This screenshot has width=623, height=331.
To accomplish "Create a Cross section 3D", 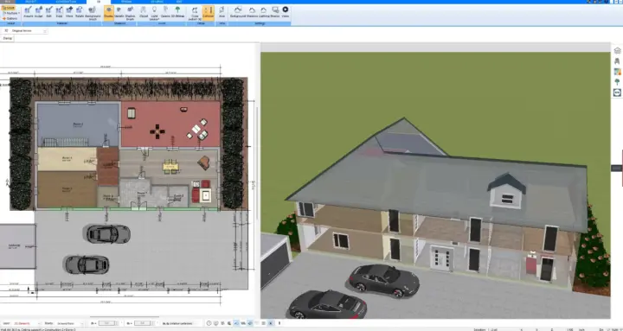I will click(195, 13).
